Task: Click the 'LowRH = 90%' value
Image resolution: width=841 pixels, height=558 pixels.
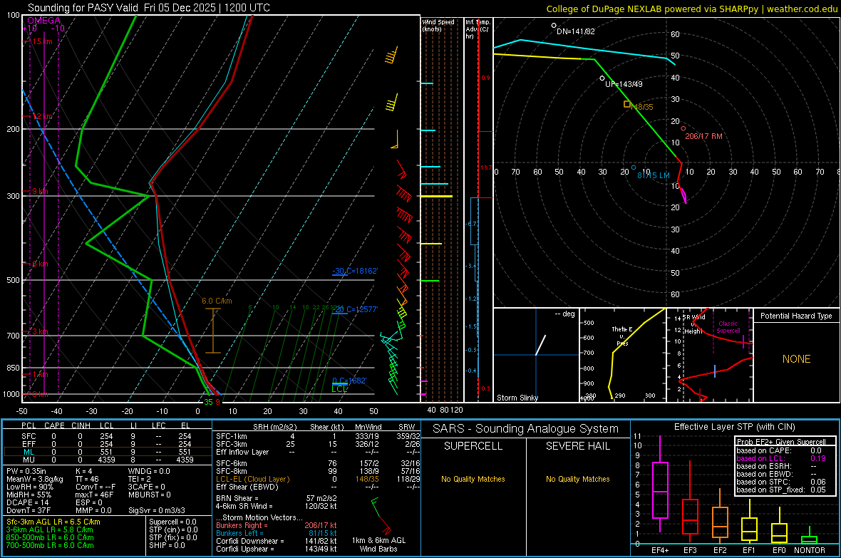Action: [x=30, y=487]
